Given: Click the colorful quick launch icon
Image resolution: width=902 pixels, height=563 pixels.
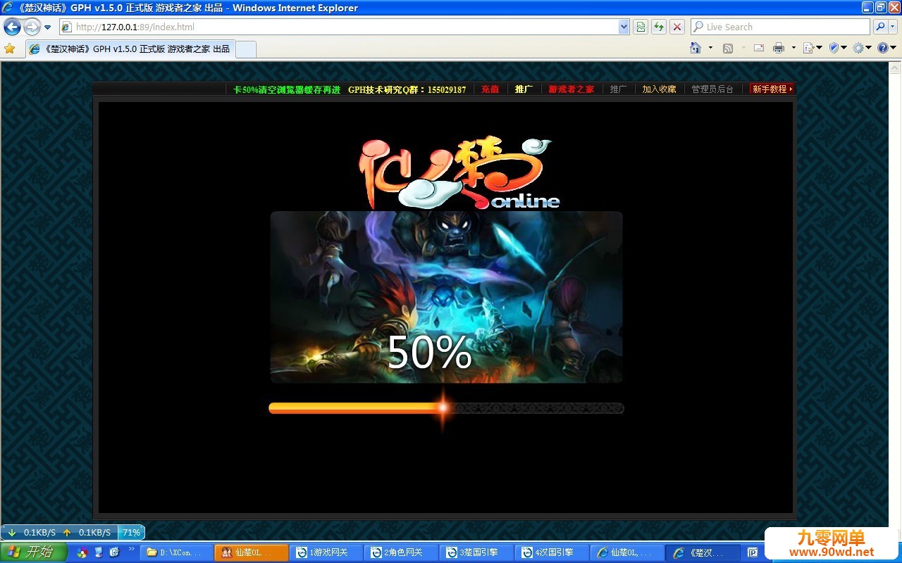Looking at the screenshot, I should [82, 552].
